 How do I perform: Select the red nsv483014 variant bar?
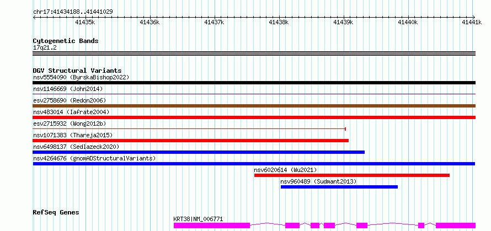click(x=254, y=117)
